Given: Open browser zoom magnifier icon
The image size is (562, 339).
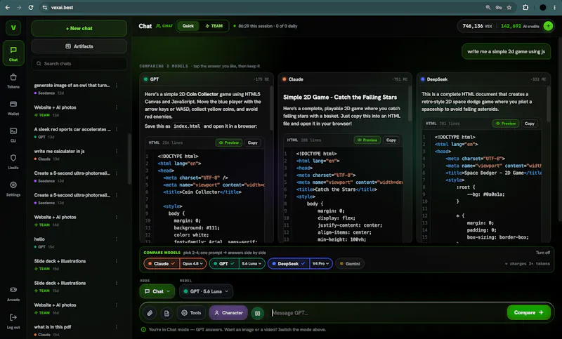Looking at the screenshot, I should tap(488, 7).
